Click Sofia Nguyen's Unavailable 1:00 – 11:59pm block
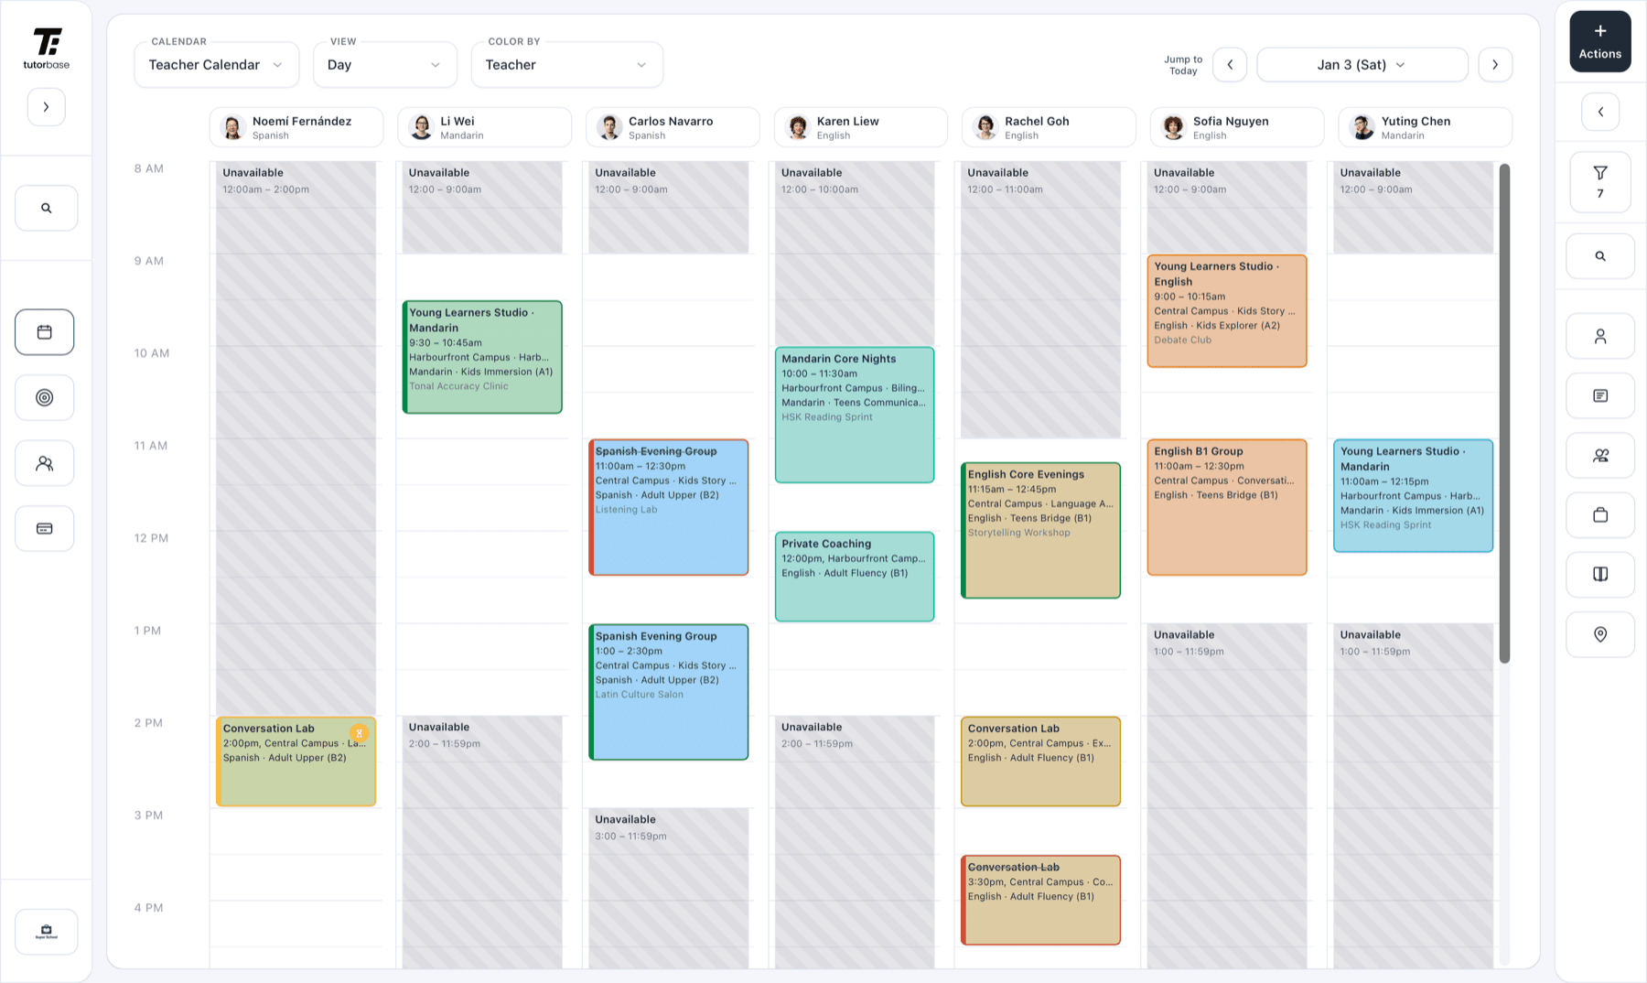Screen dimensions: 1647x983 pyautogui.click(x=1227, y=795)
